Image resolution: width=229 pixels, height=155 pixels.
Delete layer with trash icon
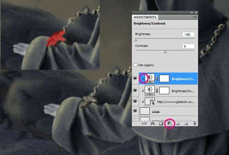click(x=194, y=123)
